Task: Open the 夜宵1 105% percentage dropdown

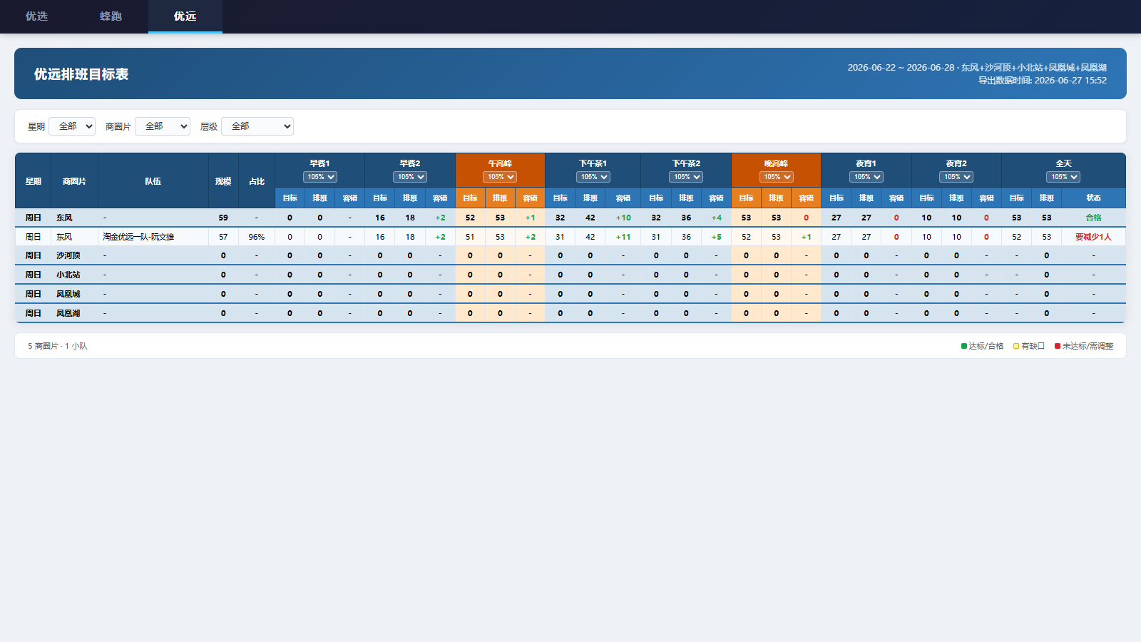Action: coord(866,177)
